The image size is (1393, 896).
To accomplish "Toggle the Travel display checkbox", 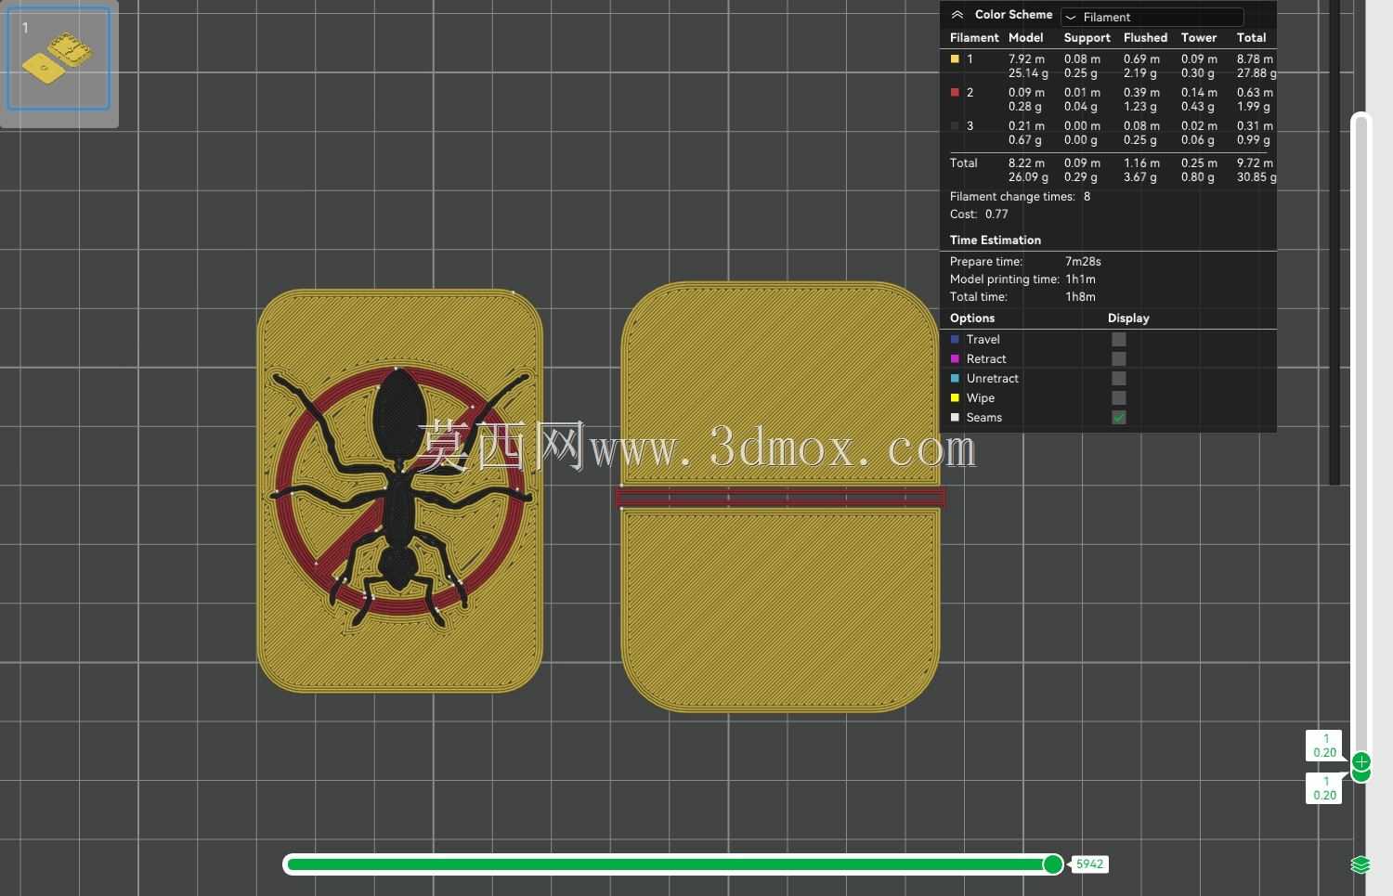I will coord(1119,340).
